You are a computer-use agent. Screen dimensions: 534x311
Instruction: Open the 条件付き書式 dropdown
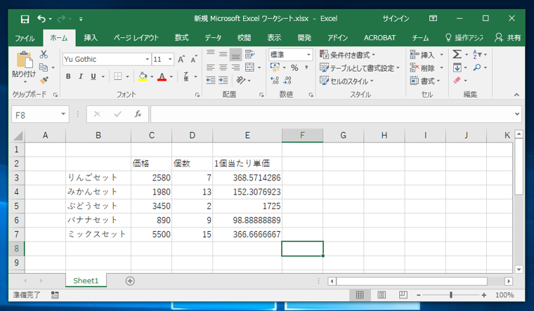[347, 55]
